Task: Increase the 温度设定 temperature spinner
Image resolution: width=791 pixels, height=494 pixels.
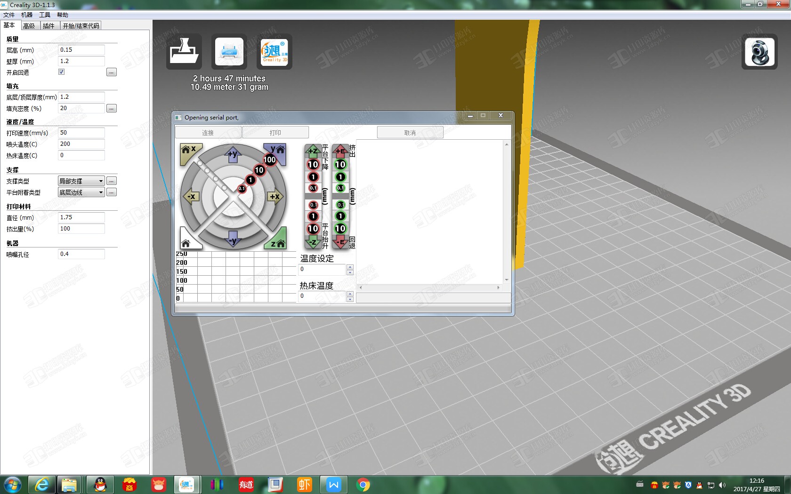Action: tap(350, 267)
